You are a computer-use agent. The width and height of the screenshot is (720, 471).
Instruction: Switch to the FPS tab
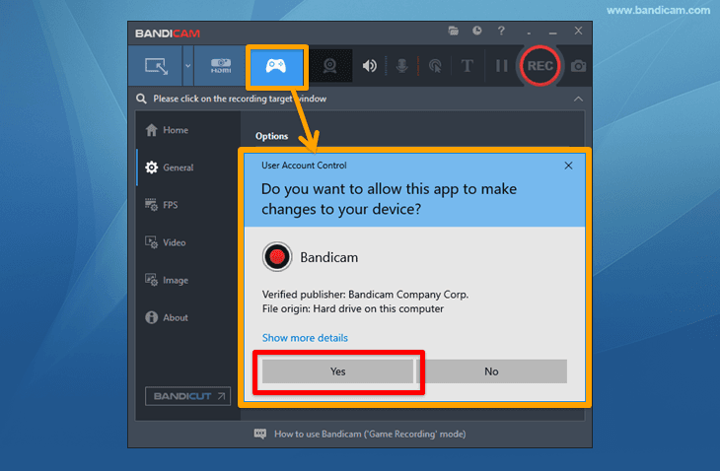(x=161, y=205)
